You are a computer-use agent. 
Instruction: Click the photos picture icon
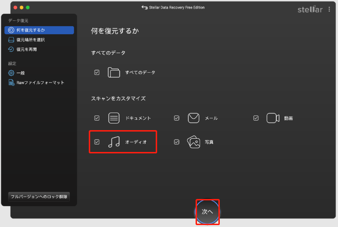194,142
